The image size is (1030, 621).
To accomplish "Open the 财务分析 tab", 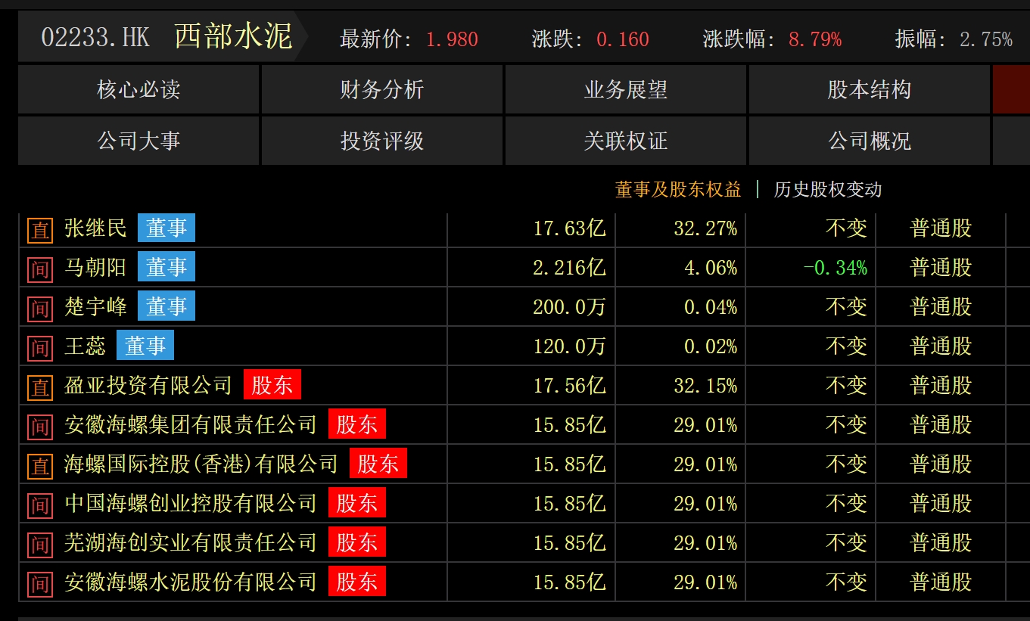I will (382, 90).
